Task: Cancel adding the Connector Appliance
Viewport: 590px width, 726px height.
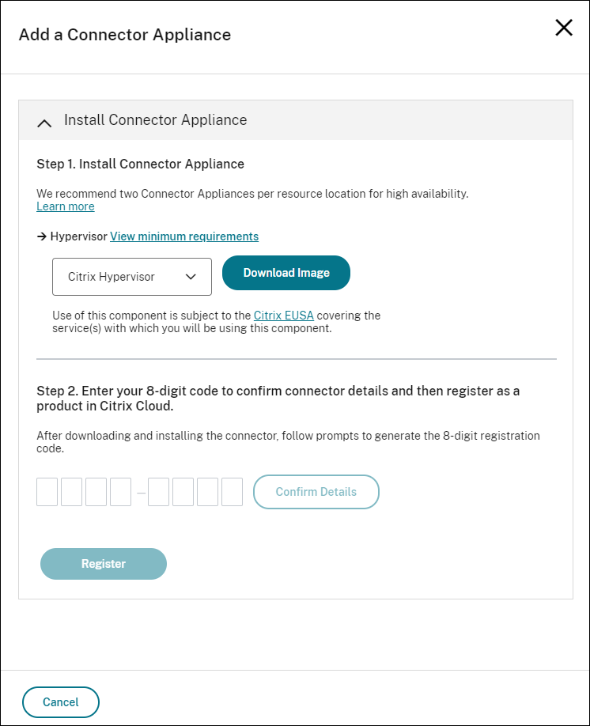Action: point(60,701)
